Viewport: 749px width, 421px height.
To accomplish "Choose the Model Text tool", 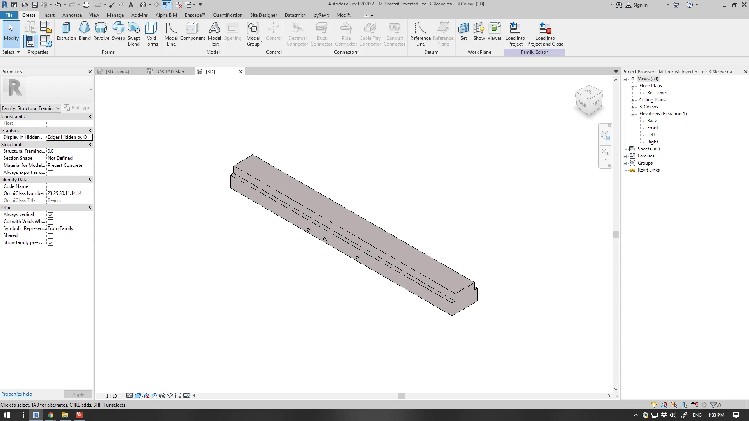I will coord(214,34).
